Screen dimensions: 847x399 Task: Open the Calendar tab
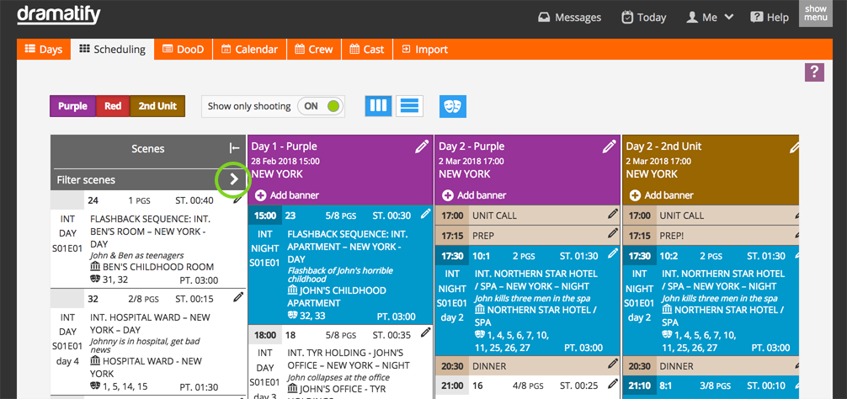(249, 50)
